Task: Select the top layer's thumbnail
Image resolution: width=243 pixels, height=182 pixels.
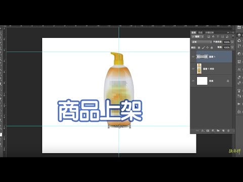Action: (x=202, y=57)
